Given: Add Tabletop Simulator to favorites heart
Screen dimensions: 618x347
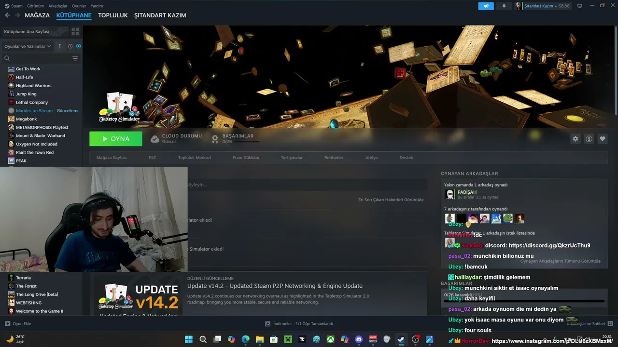Looking at the screenshot, I should click(x=603, y=139).
